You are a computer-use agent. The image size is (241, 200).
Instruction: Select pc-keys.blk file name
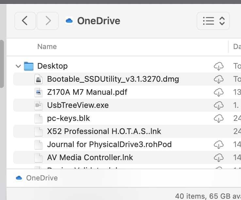[x=68, y=118]
